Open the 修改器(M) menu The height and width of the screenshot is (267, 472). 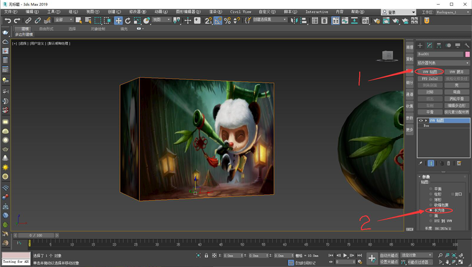137,12
